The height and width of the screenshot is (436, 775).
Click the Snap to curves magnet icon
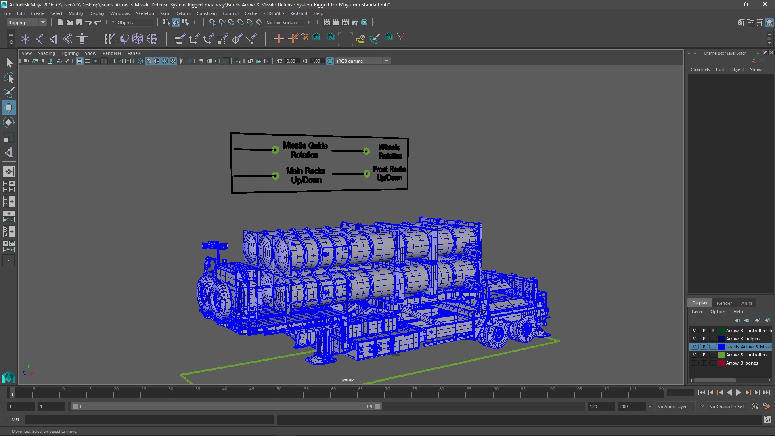[x=222, y=23]
